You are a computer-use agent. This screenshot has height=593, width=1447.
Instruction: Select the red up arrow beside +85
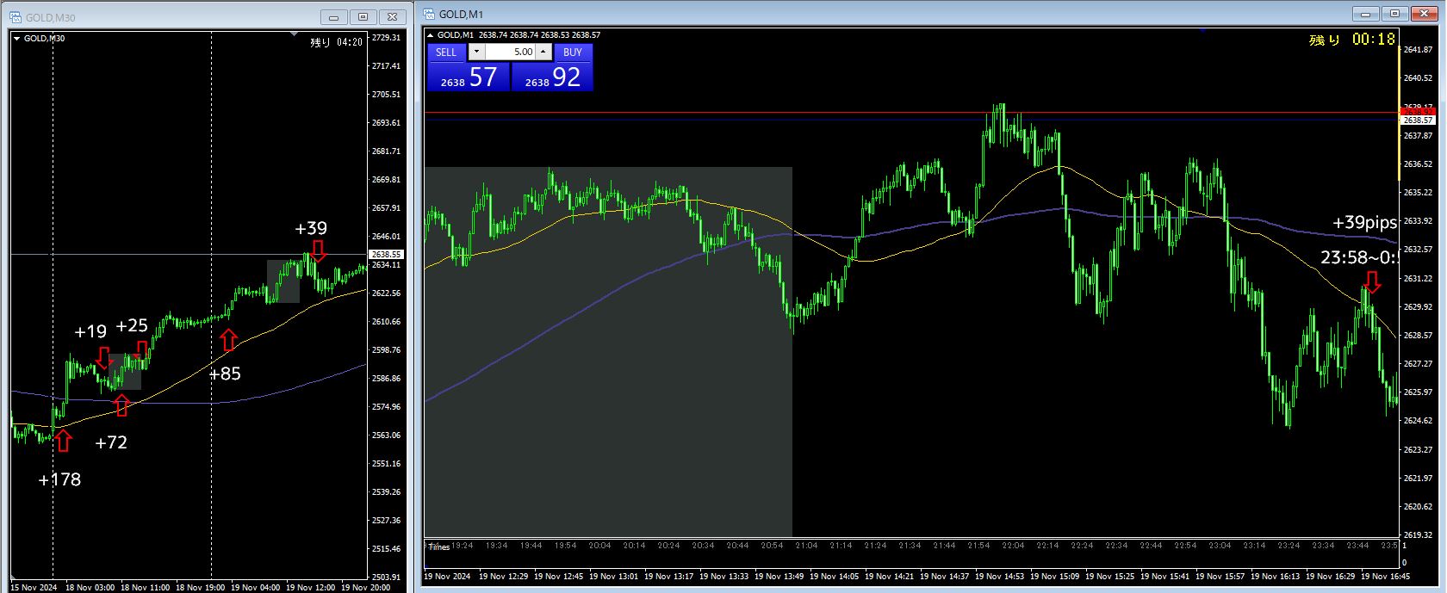(228, 339)
